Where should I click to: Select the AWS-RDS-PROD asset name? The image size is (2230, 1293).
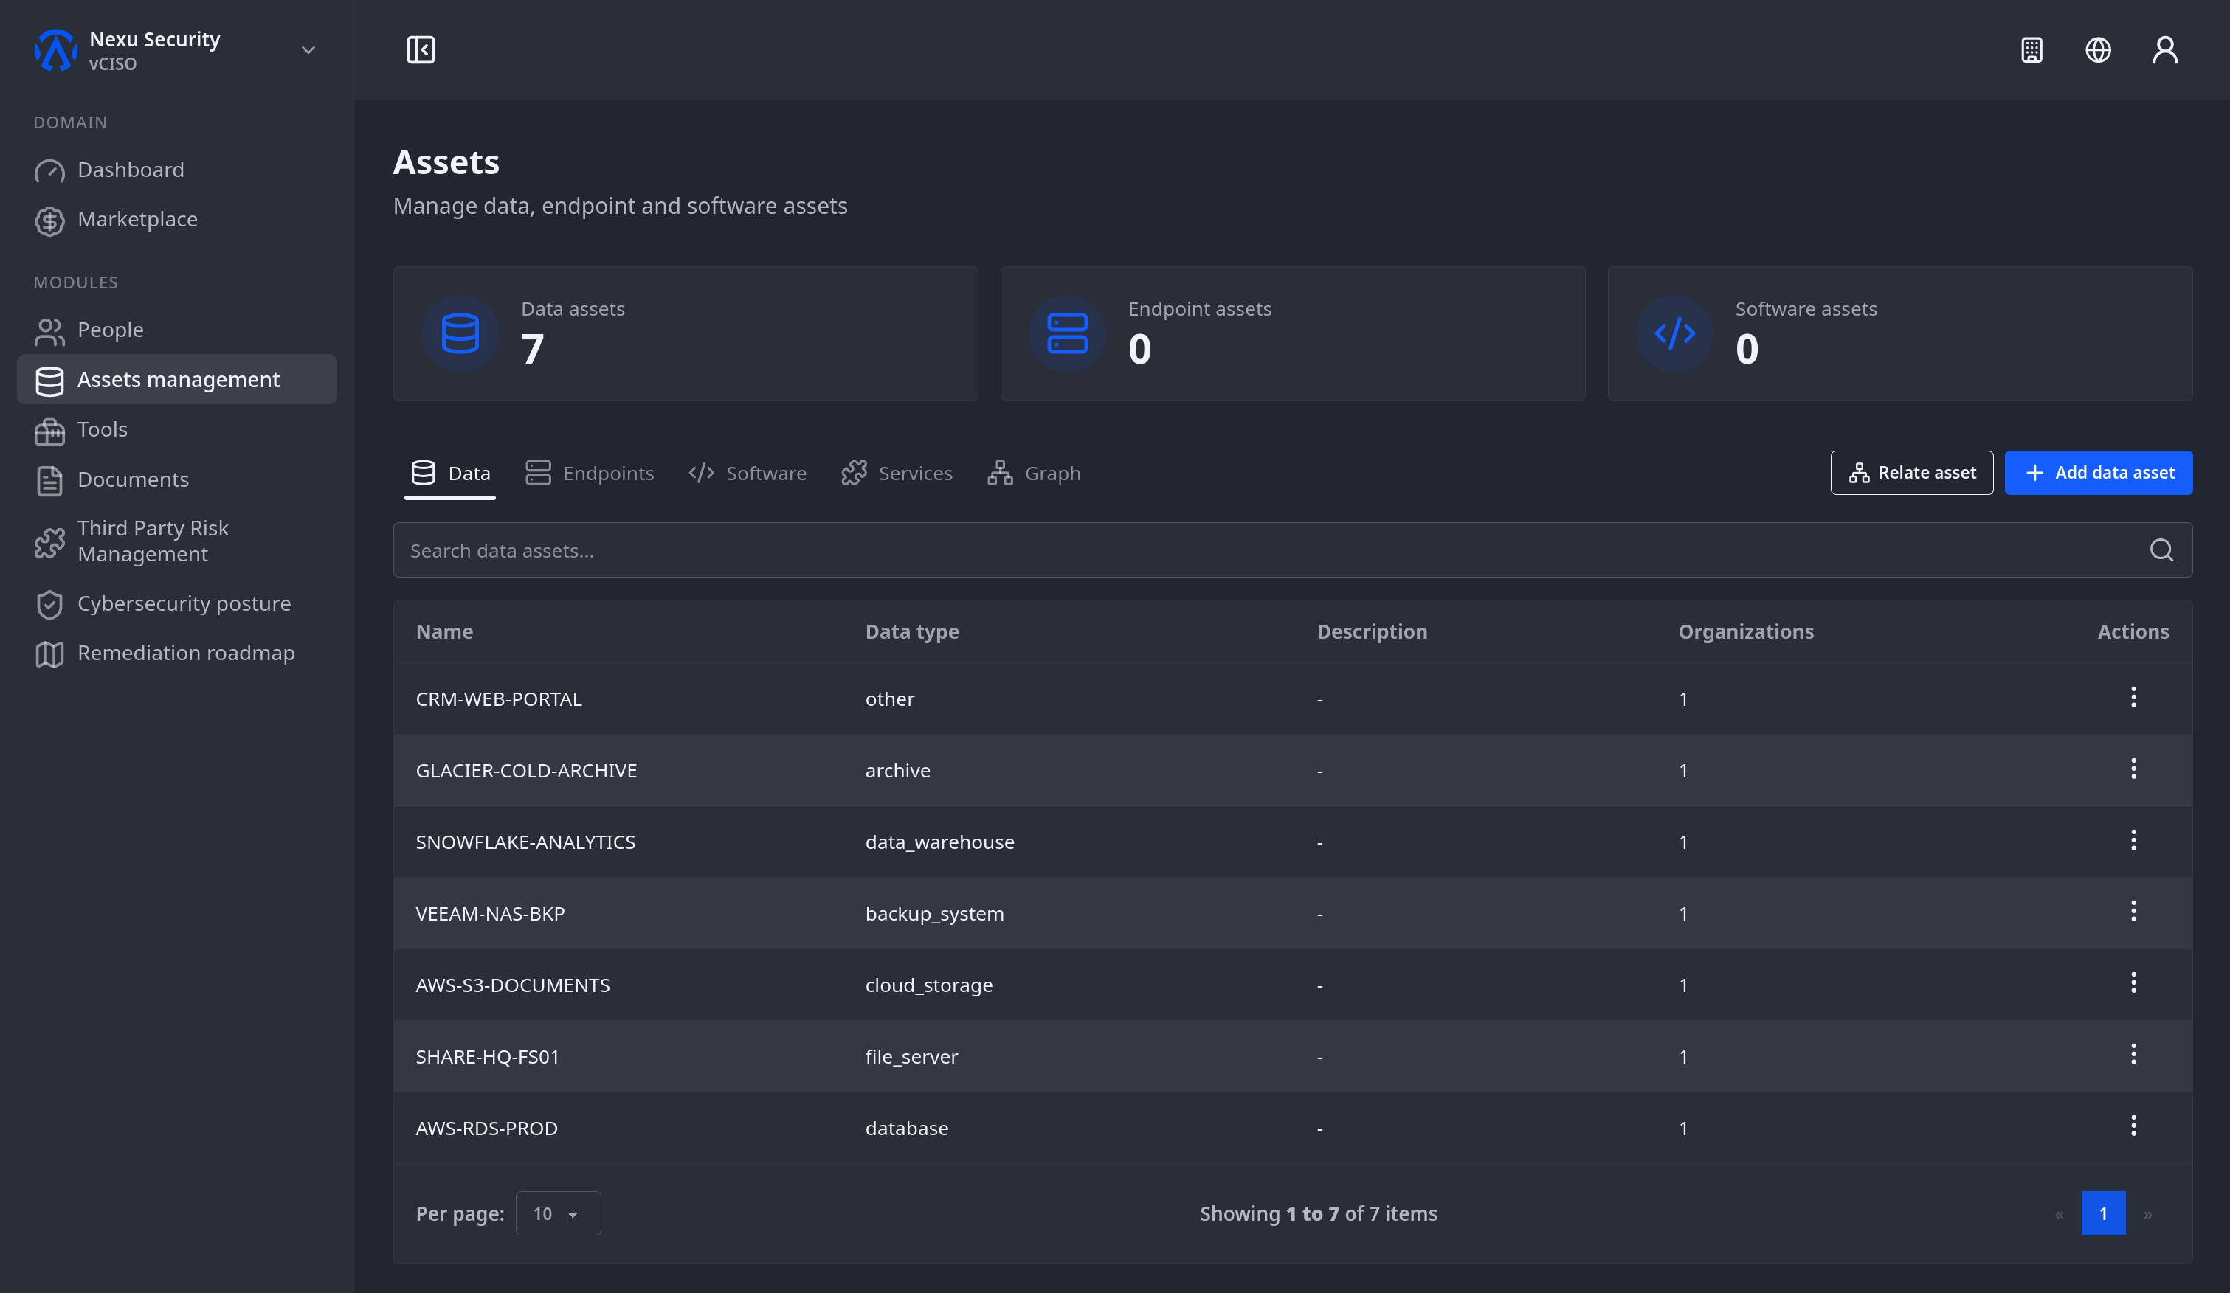(x=487, y=1129)
